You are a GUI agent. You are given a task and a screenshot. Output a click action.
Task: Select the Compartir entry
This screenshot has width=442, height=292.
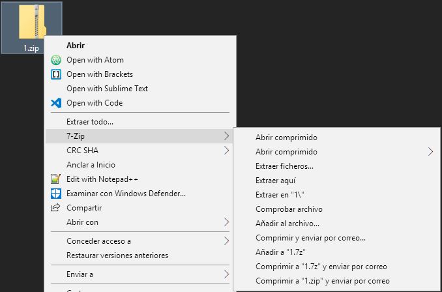140,208
